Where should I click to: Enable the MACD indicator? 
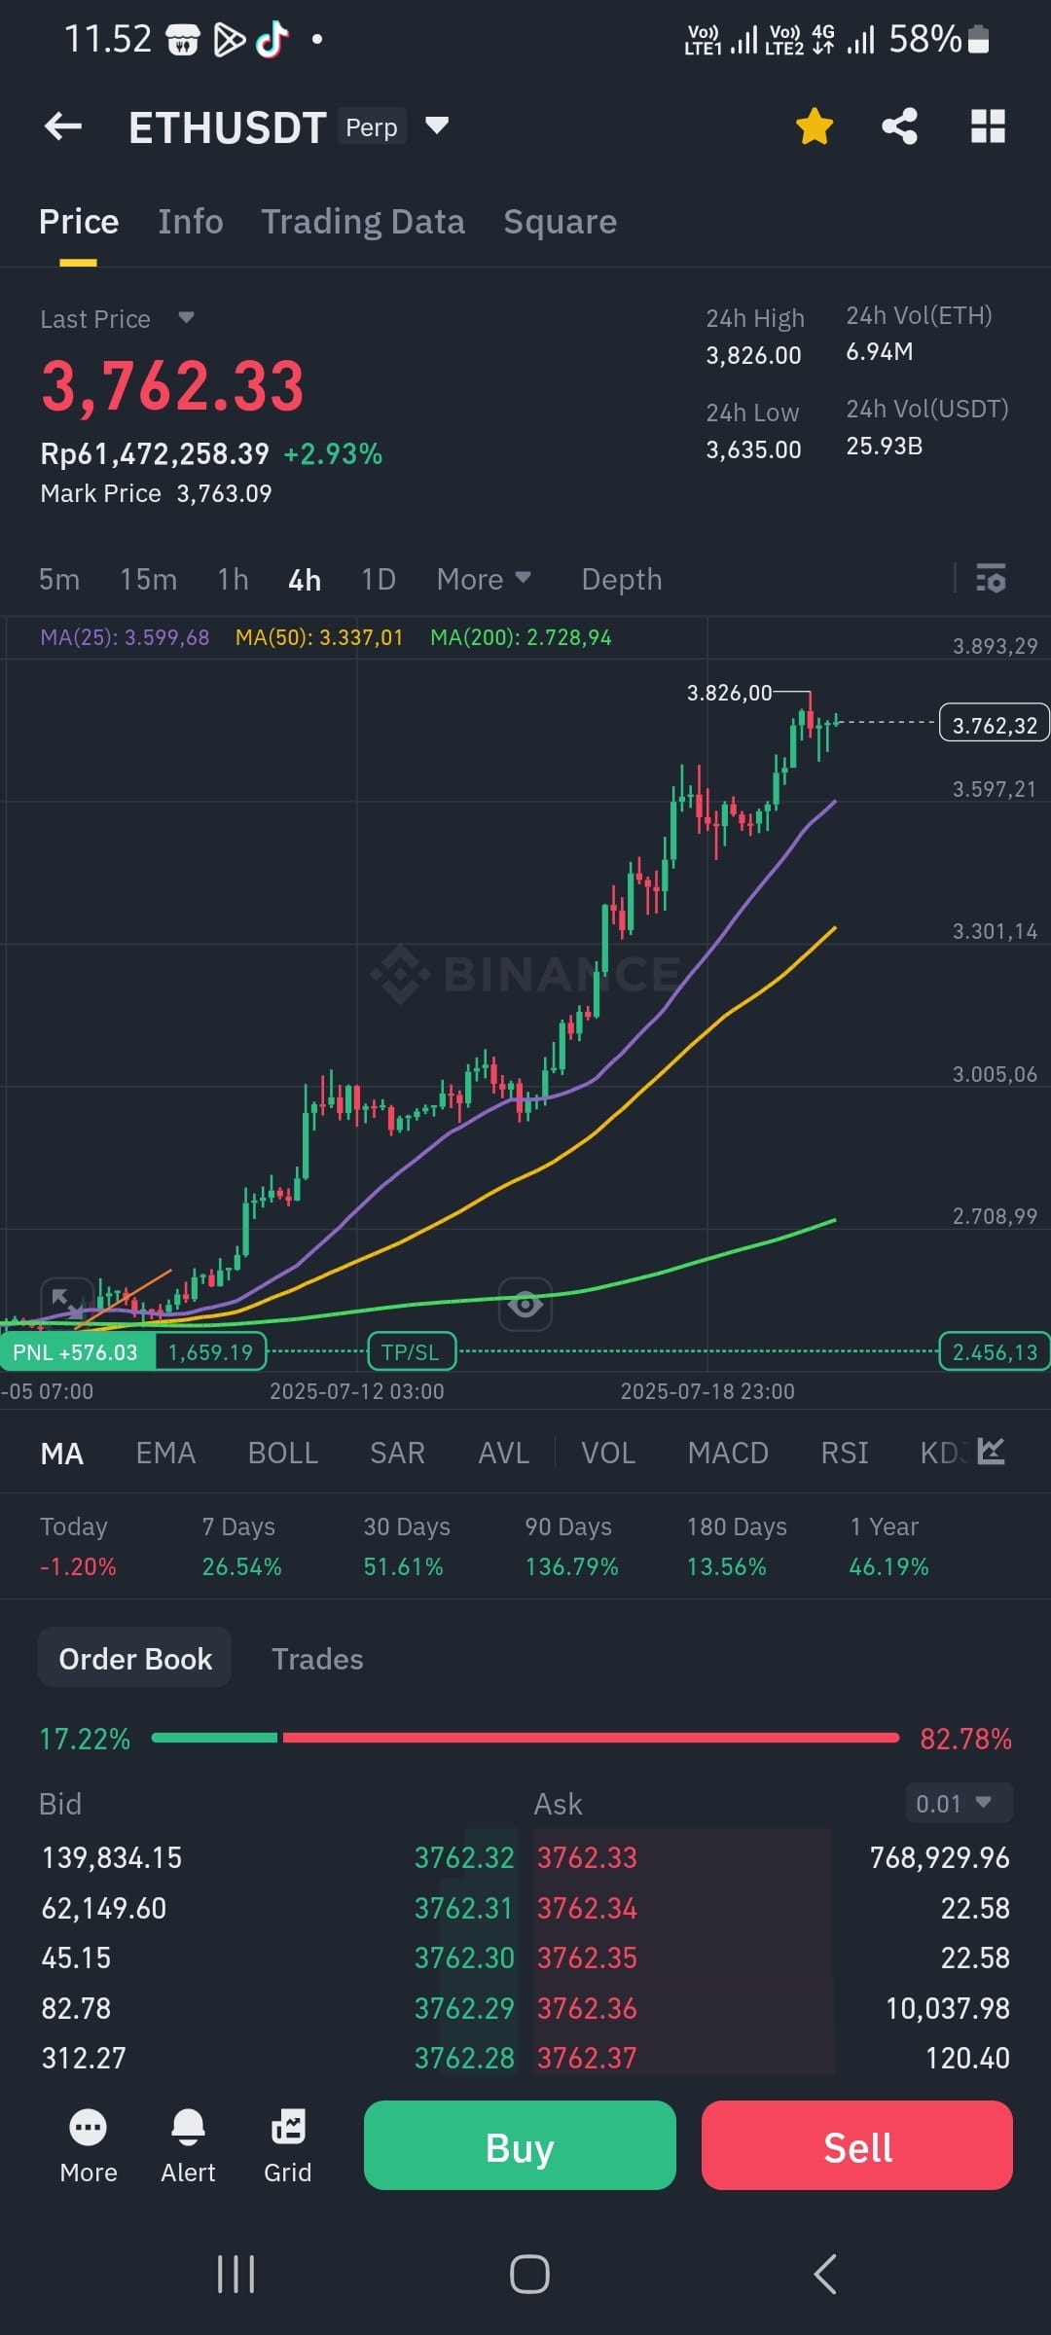coord(728,1454)
